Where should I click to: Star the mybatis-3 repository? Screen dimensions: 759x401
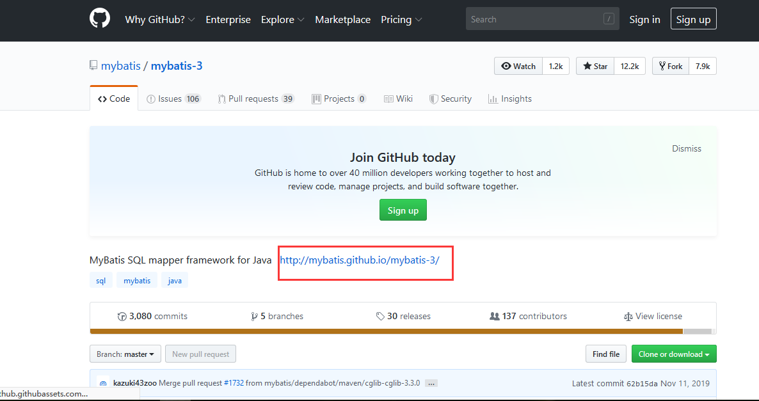[x=595, y=67]
